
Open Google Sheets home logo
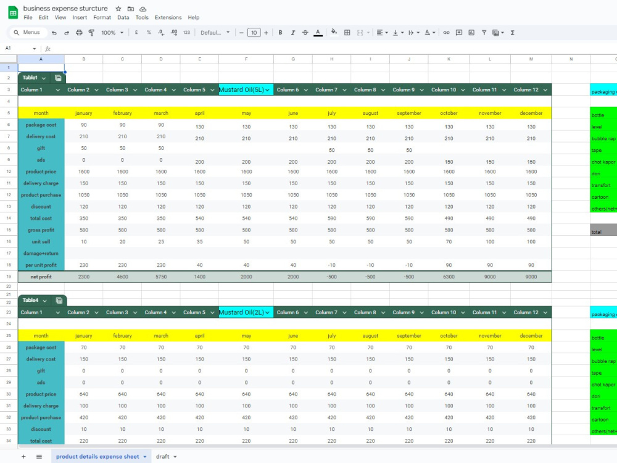(x=13, y=12)
